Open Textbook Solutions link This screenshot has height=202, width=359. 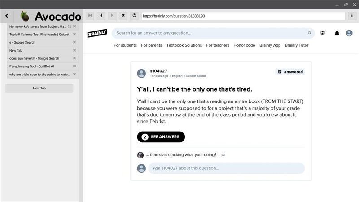pyautogui.click(x=184, y=45)
